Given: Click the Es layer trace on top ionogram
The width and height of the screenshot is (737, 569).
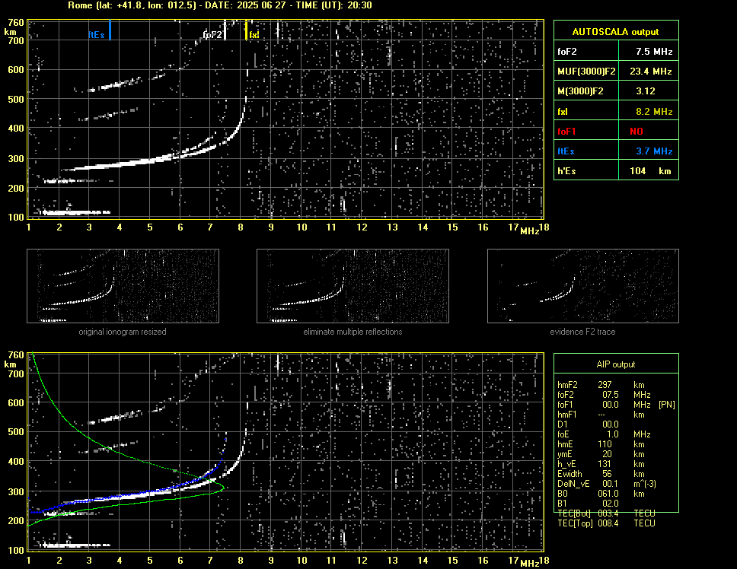Looking at the screenshot, I should (x=75, y=212).
